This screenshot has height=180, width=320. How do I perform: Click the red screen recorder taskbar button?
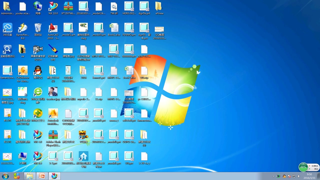pos(42,176)
